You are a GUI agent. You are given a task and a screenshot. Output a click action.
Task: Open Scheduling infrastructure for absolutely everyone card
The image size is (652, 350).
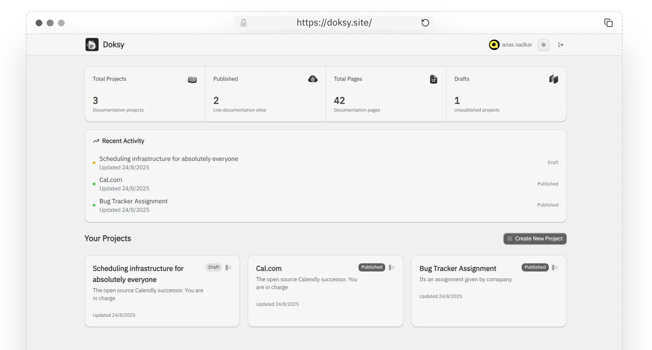tap(162, 291)
